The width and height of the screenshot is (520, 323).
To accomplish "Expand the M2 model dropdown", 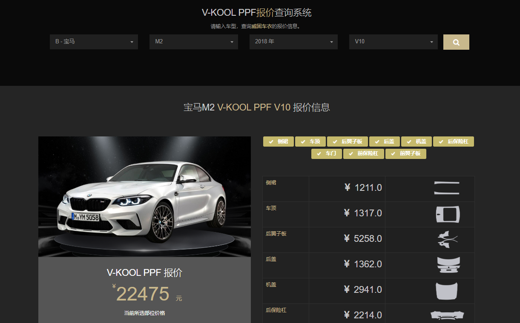I will (194, 42).
